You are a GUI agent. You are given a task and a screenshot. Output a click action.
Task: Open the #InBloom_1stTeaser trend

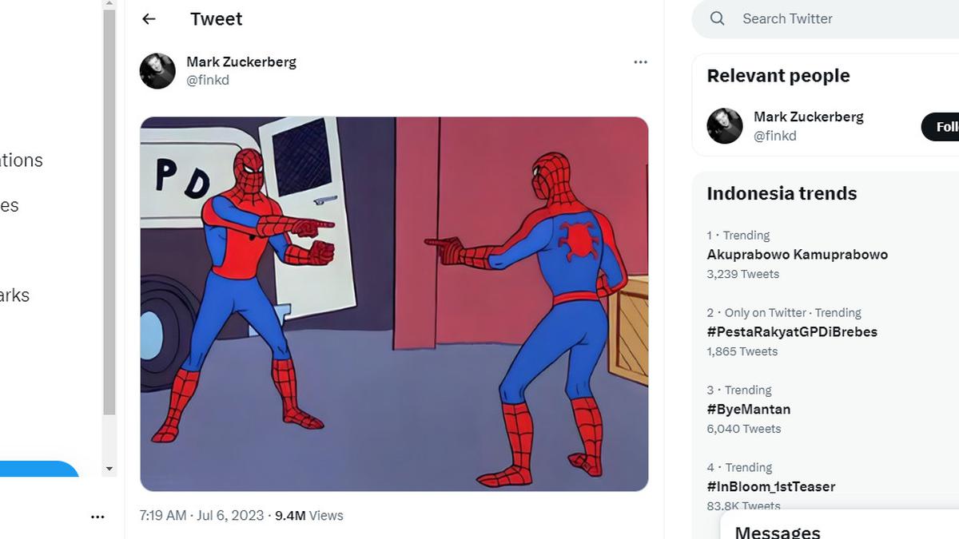click(771, 486)
